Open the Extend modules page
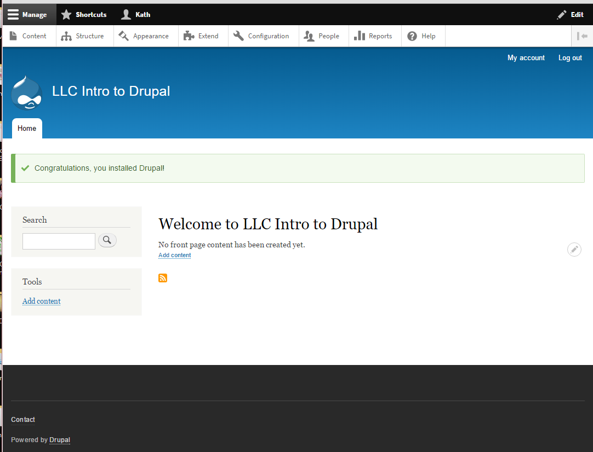 203,36
